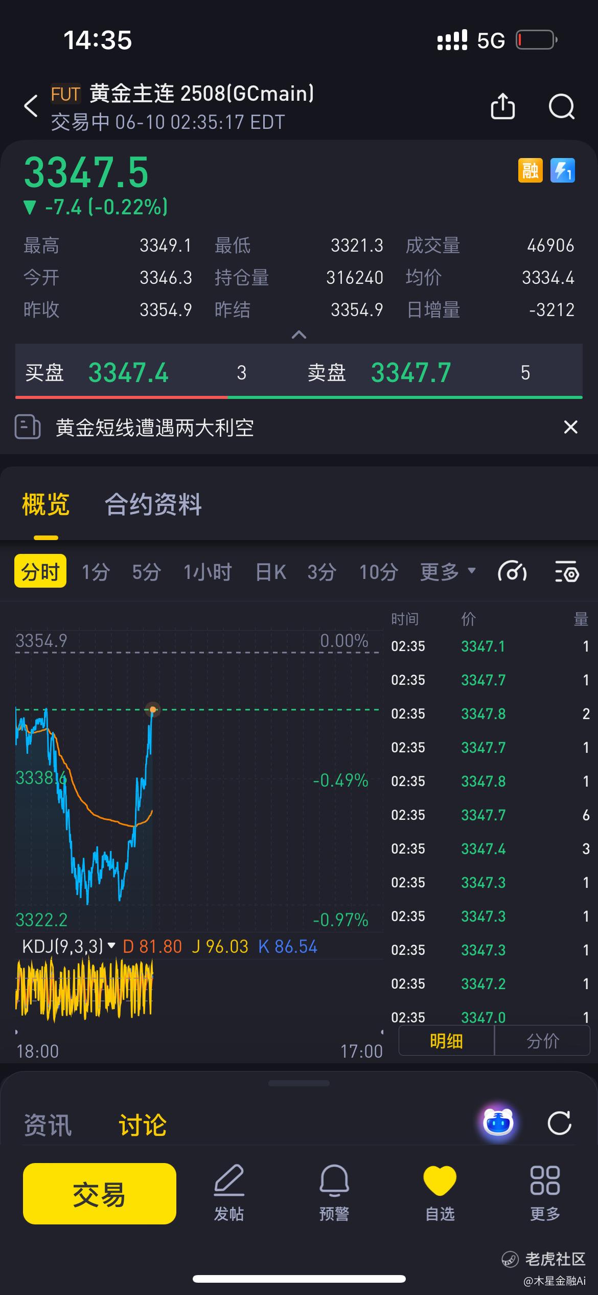Switch to the 讨论 tab
This screenshot has height=1295, width=598.
tap(143, 1125)
